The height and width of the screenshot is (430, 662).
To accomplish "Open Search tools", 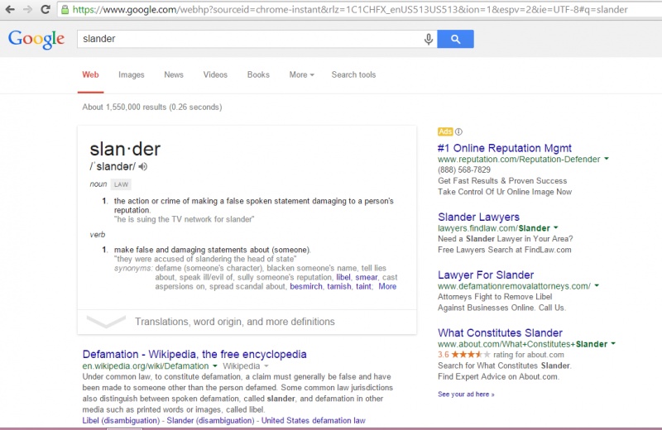I will [353, 74].
